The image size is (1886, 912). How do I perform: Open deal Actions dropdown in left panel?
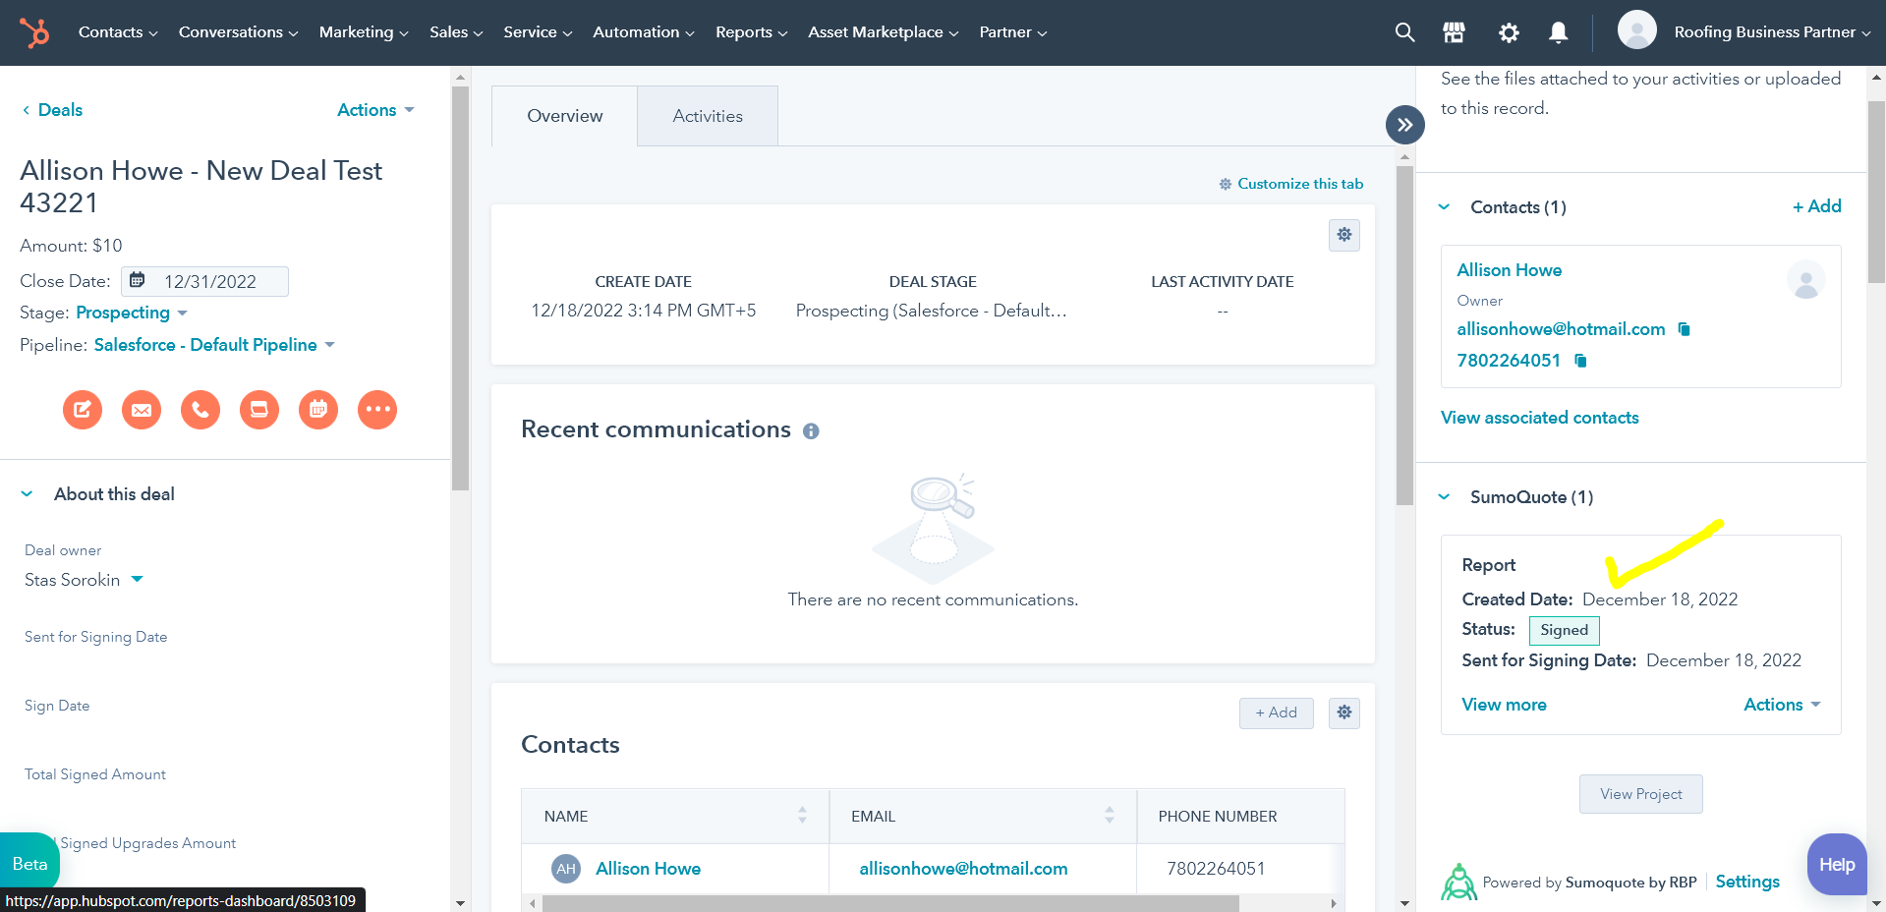(x=375, y=110)
